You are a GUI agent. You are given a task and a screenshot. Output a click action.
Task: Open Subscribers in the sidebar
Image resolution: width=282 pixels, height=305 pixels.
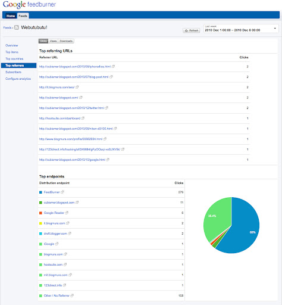point(13,72)
